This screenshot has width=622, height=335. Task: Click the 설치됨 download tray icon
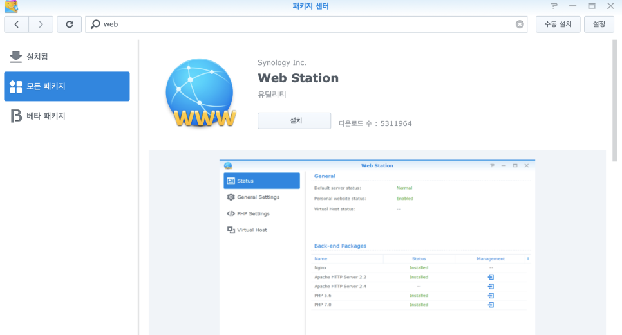pyautogui.click(x=16, y=57)
